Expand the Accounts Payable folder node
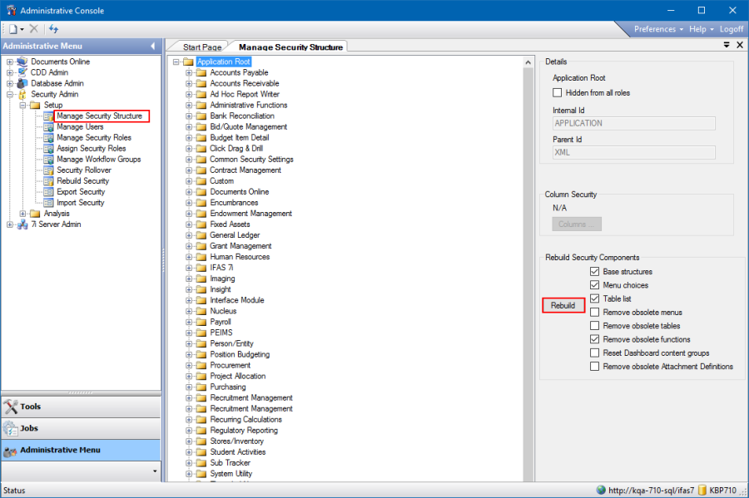 (x=189, y=73)
